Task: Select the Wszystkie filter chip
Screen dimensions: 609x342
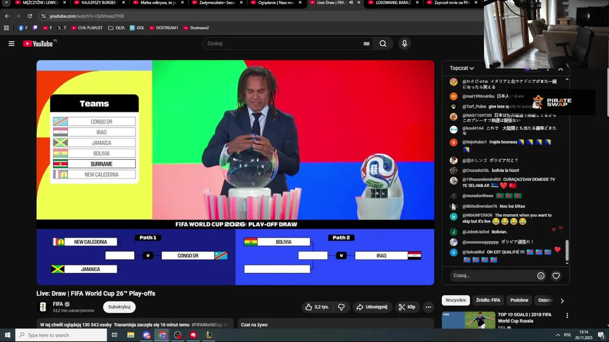Action: coord(456,300)
